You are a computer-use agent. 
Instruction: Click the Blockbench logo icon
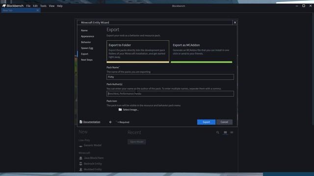(4, 6)
